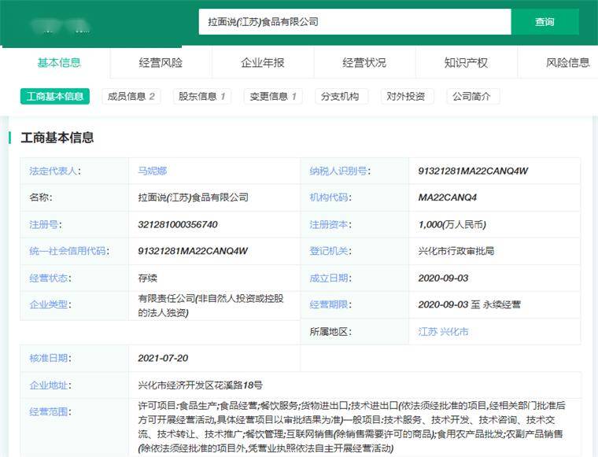
Task: Click the 经营范围 label
Action: 50,411
